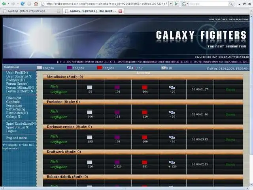Open Forum (Extern)(N) link

[20, 91]
